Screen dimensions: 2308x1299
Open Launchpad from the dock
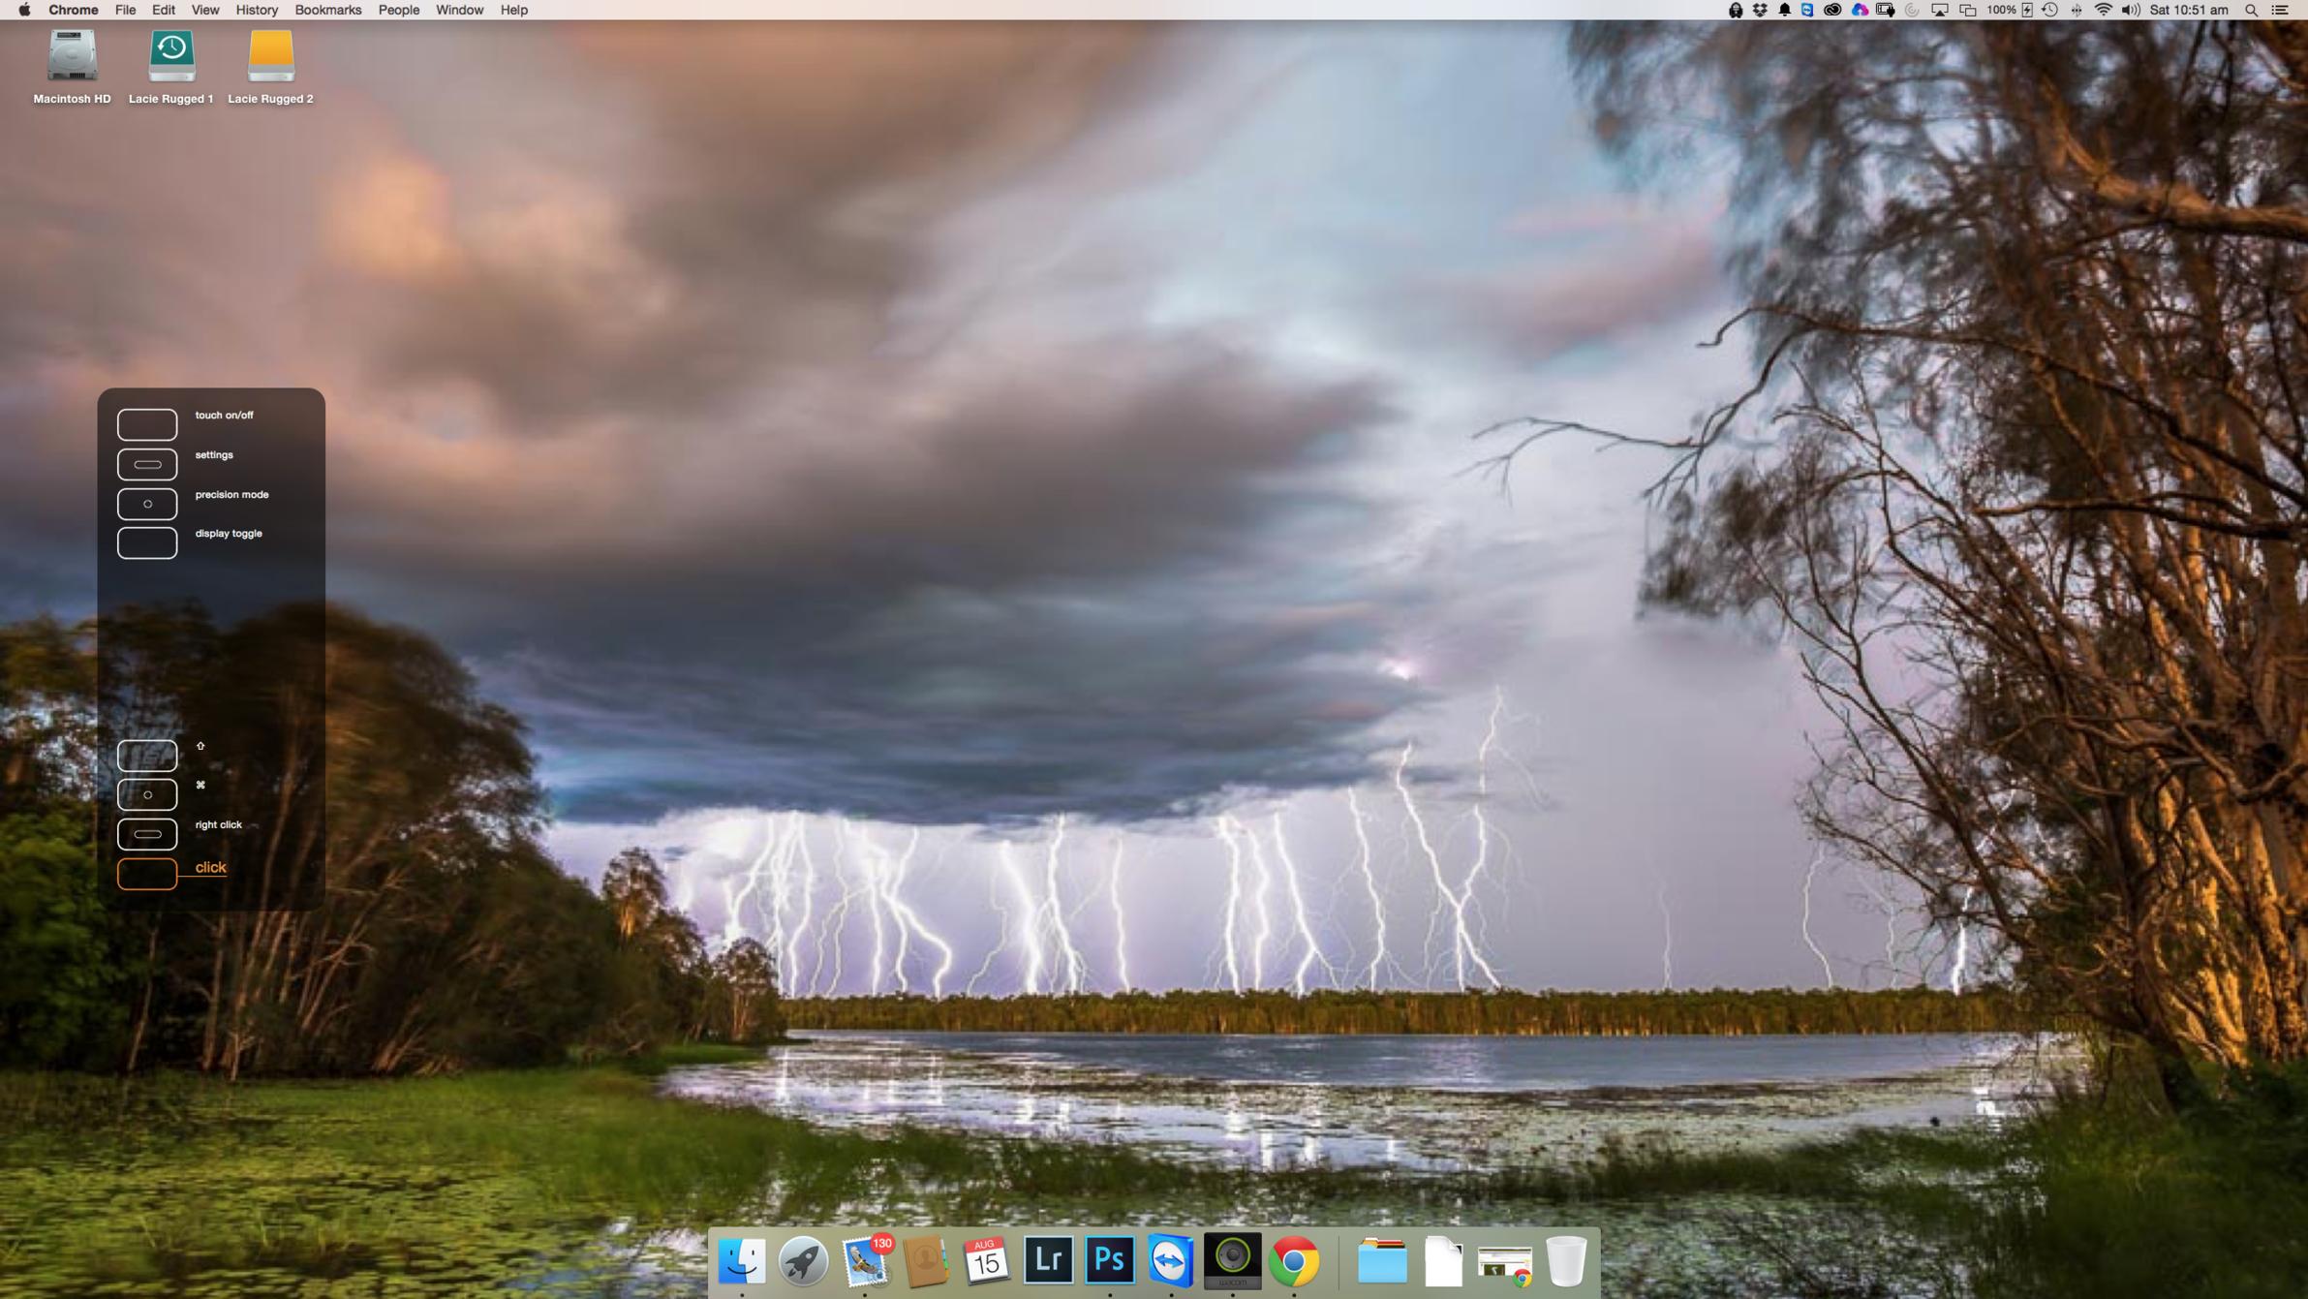tap(803, 1261)
